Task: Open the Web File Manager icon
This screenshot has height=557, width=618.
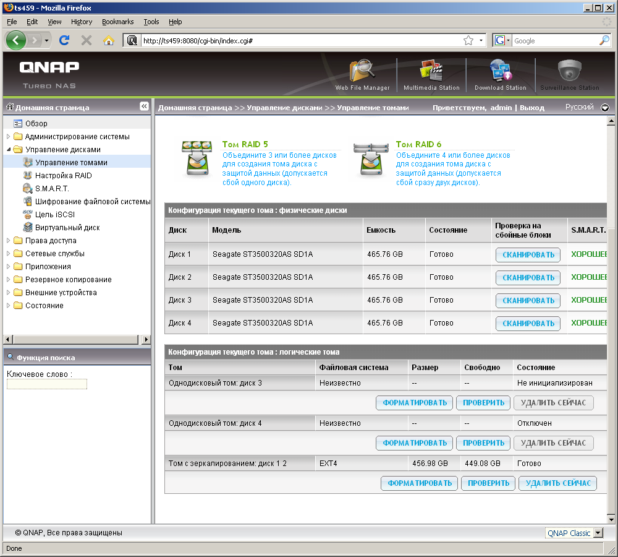Action: (x=362, y=75)
